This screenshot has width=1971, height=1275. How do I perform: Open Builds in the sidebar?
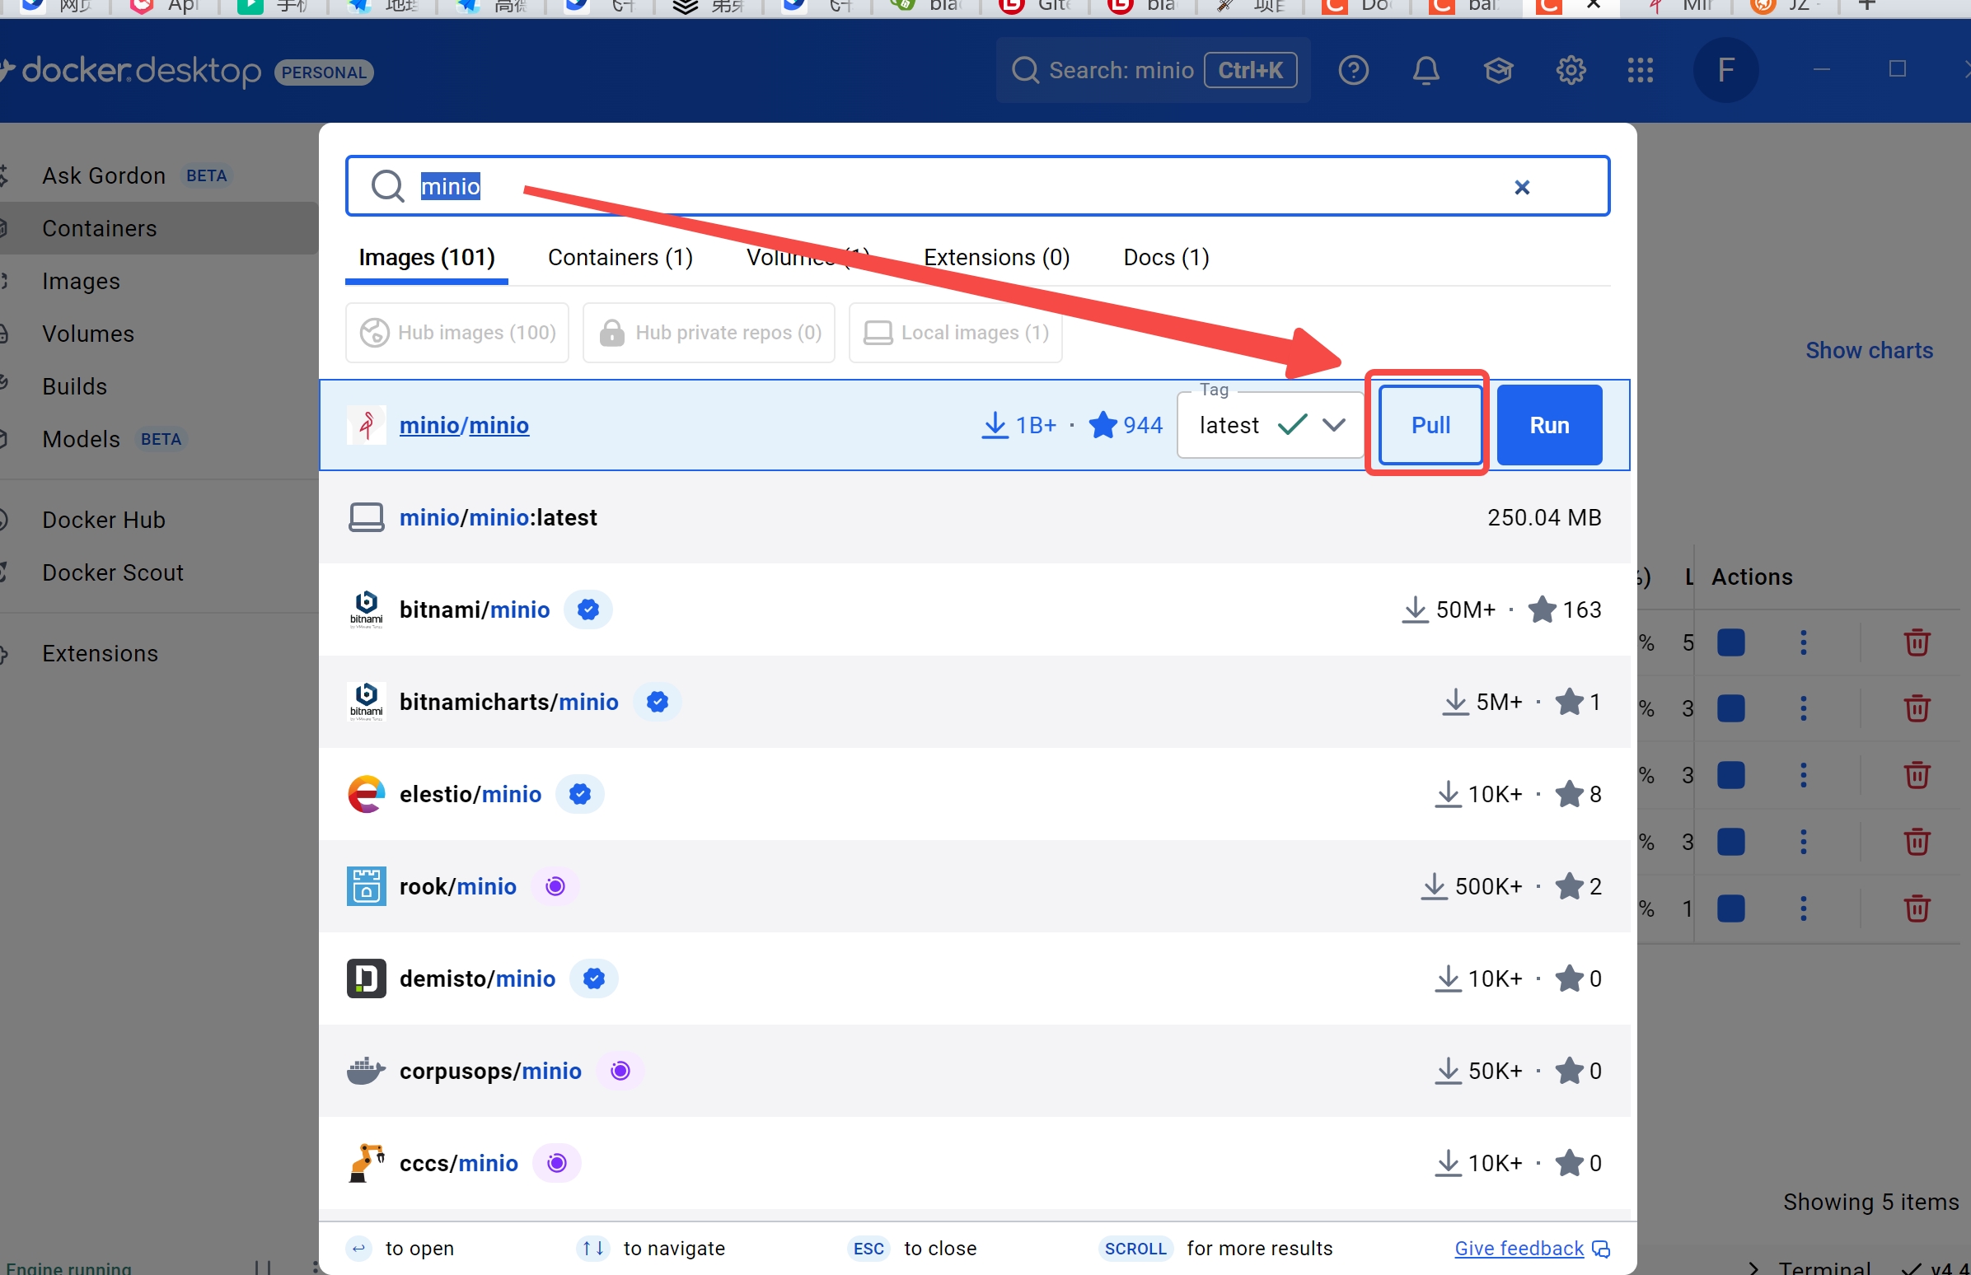coord(157,386)
